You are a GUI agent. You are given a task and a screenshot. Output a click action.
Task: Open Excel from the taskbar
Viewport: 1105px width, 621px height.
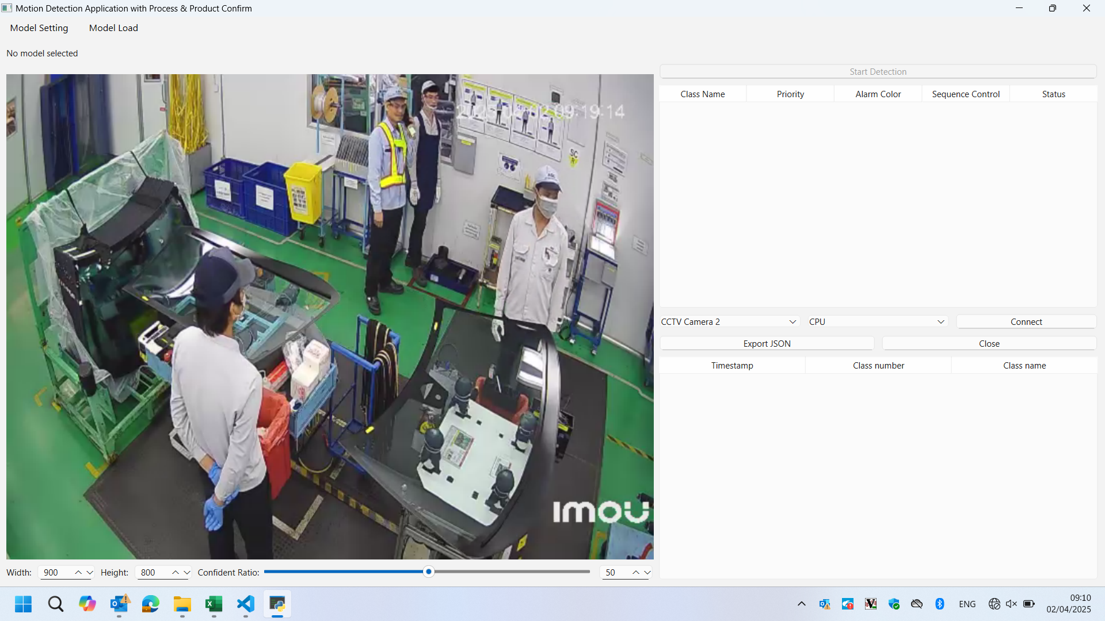[x=214, y=604]
